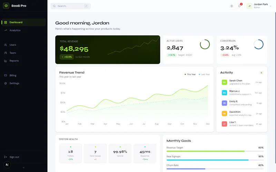The width and height of the screenshot is (276, 172).
Task: Open the Team section
Action: tap(23, 53)
